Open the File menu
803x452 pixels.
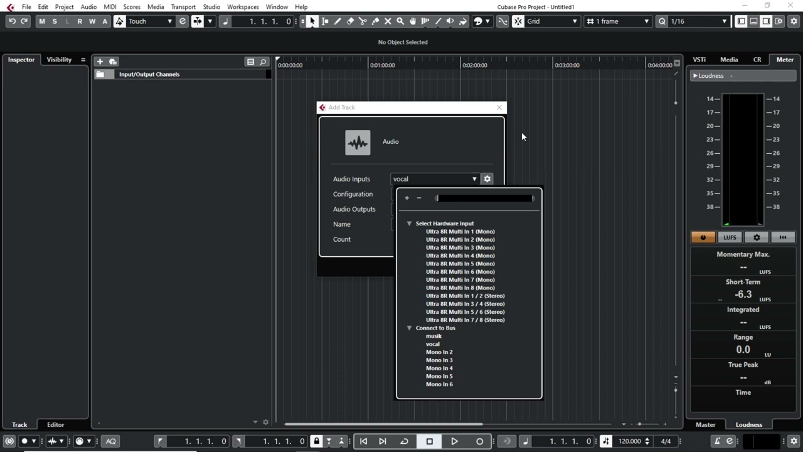pos(26,7)
